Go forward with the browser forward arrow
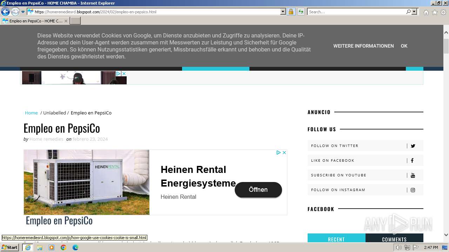Screen dimensions: 449x252 tap(15, 12)
